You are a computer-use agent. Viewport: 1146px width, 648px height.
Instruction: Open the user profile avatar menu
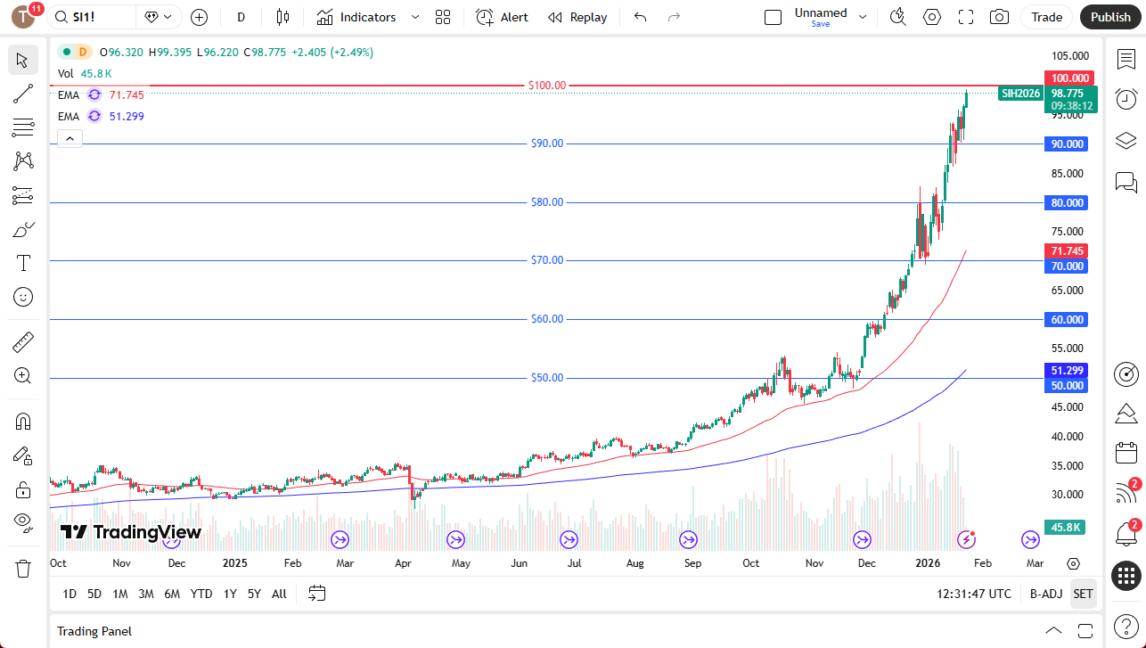coord(23,16)
